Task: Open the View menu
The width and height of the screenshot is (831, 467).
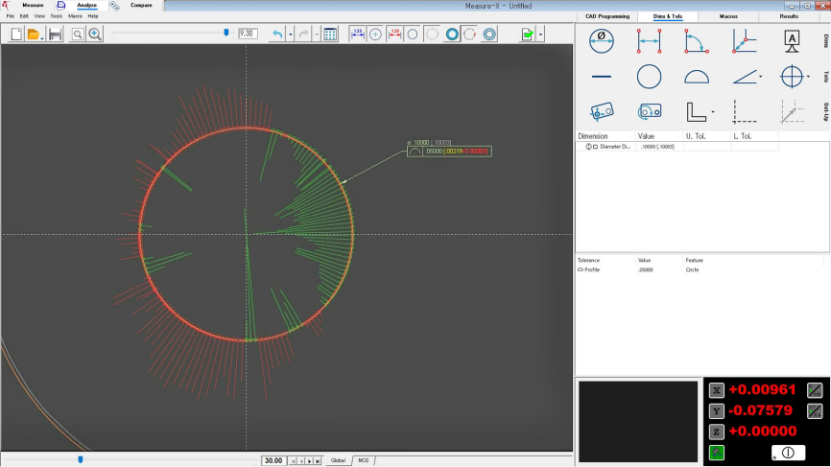Action: click(x=39, y=16)
